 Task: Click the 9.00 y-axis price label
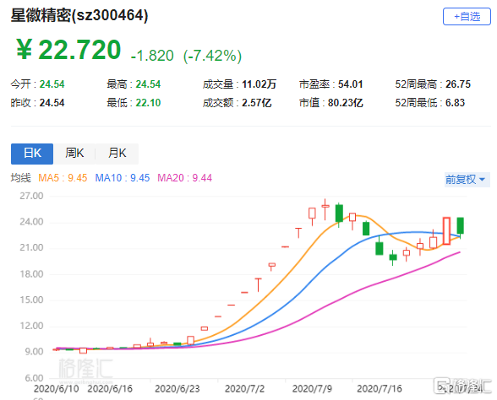[x=34, y=352]
